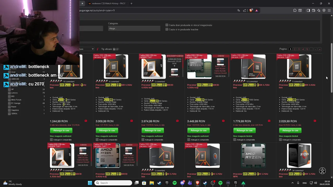The height and width of the screenshot is (187, 333).
Task: Check 'Cauta si in produsele inactive'
Action: (x=167, y=29)
